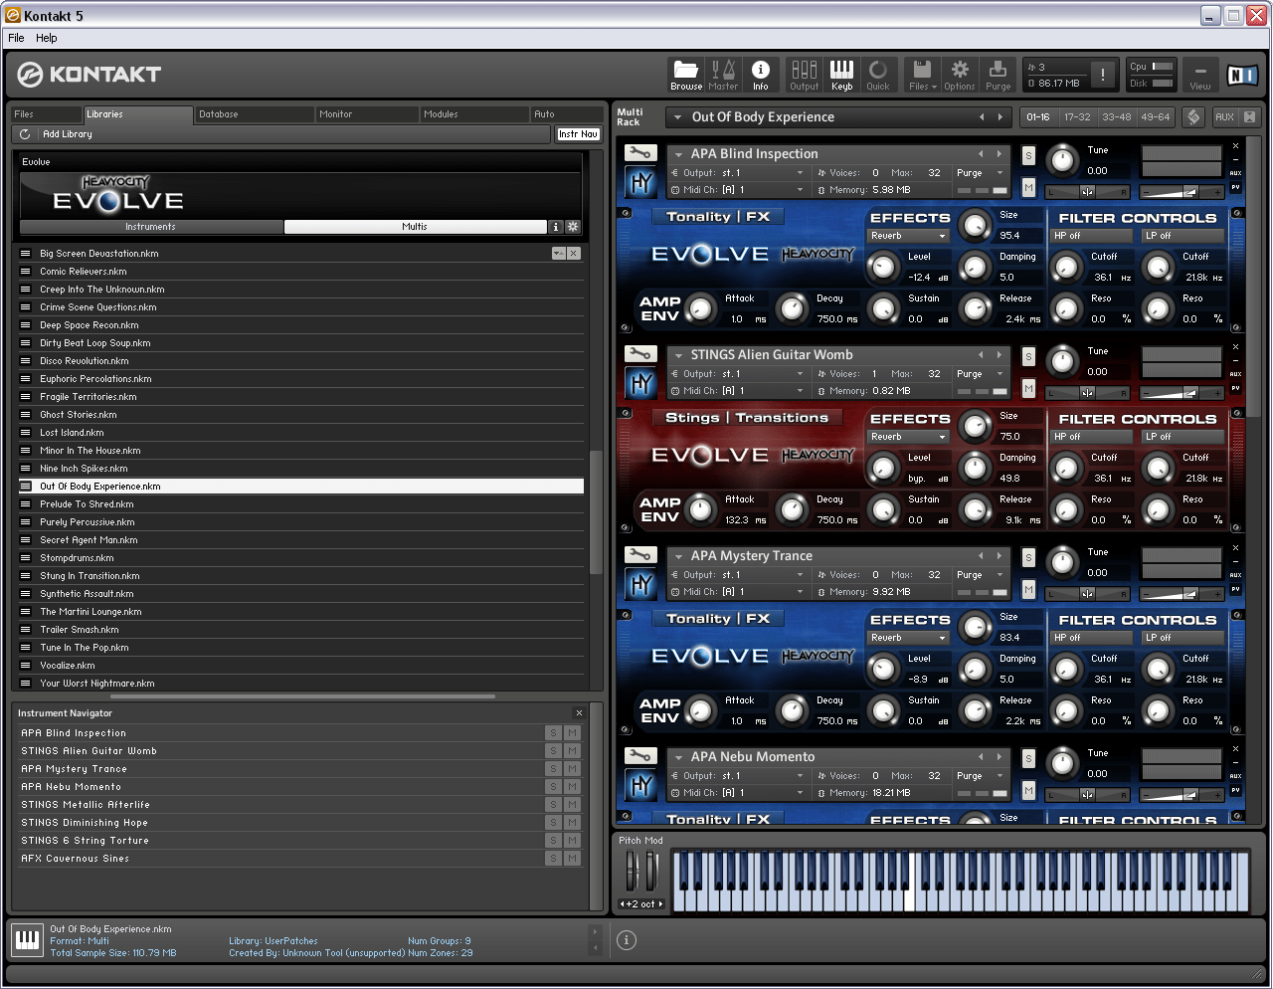The image size is (1273, 989).
Task: Mute STINGS Metallic Afterlife in Instrument Navigator
Action: pos(572,805)
